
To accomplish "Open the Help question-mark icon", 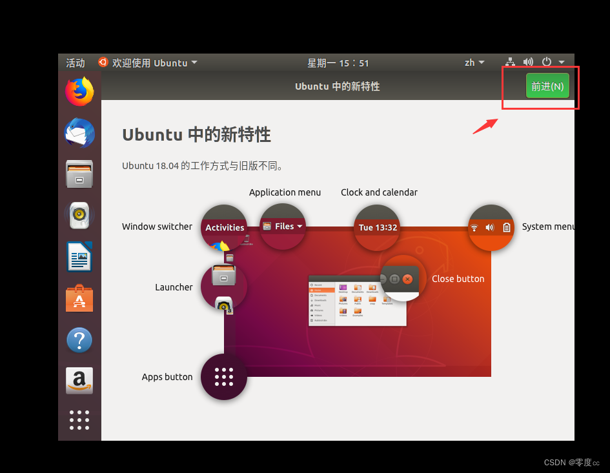I will [x=79, y=340].
